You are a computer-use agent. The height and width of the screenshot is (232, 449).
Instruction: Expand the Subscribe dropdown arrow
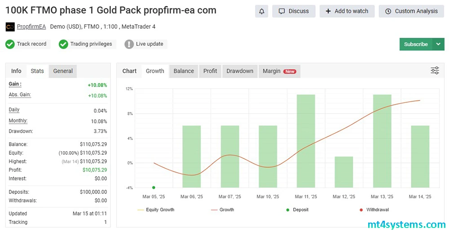coord(438,44)
